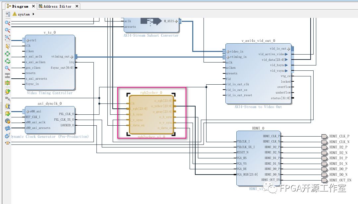Image resolution: width=358 pixels, height=204 pixels.
Task: Open the system hierarchy breadcrumb arrow
Action: click(33, 14)
